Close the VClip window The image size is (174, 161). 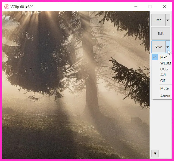click(164, 7)
